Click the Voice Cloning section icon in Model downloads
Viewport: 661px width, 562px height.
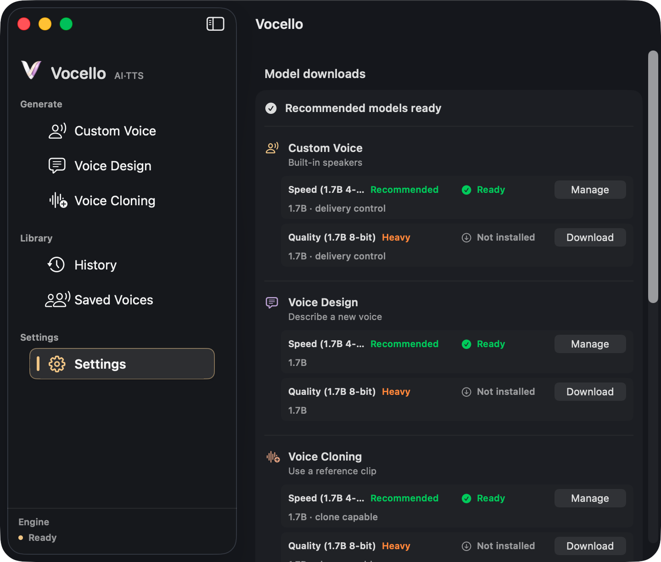pos(273,457)
